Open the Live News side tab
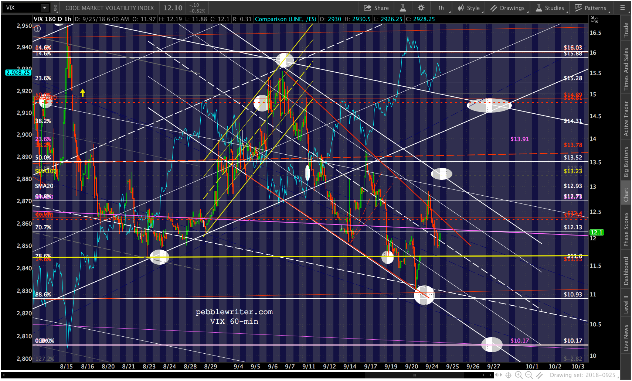This screenshot has width=632, height=381. 626,337
